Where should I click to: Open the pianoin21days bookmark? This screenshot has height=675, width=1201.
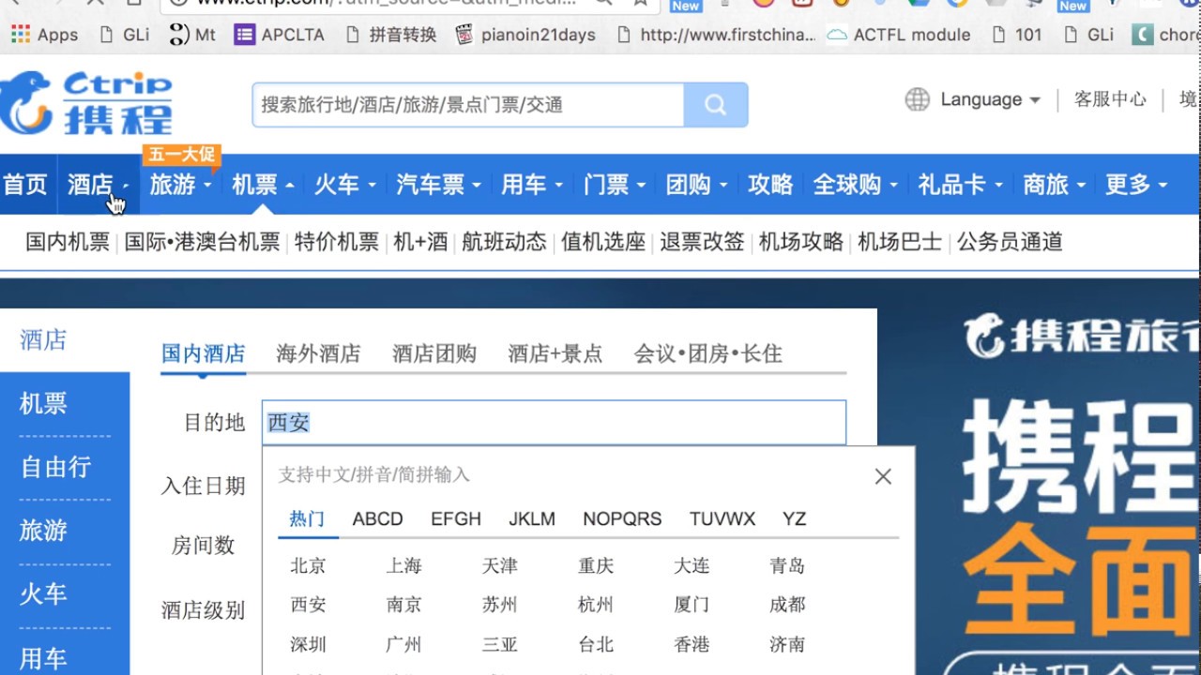click(525, 35)
